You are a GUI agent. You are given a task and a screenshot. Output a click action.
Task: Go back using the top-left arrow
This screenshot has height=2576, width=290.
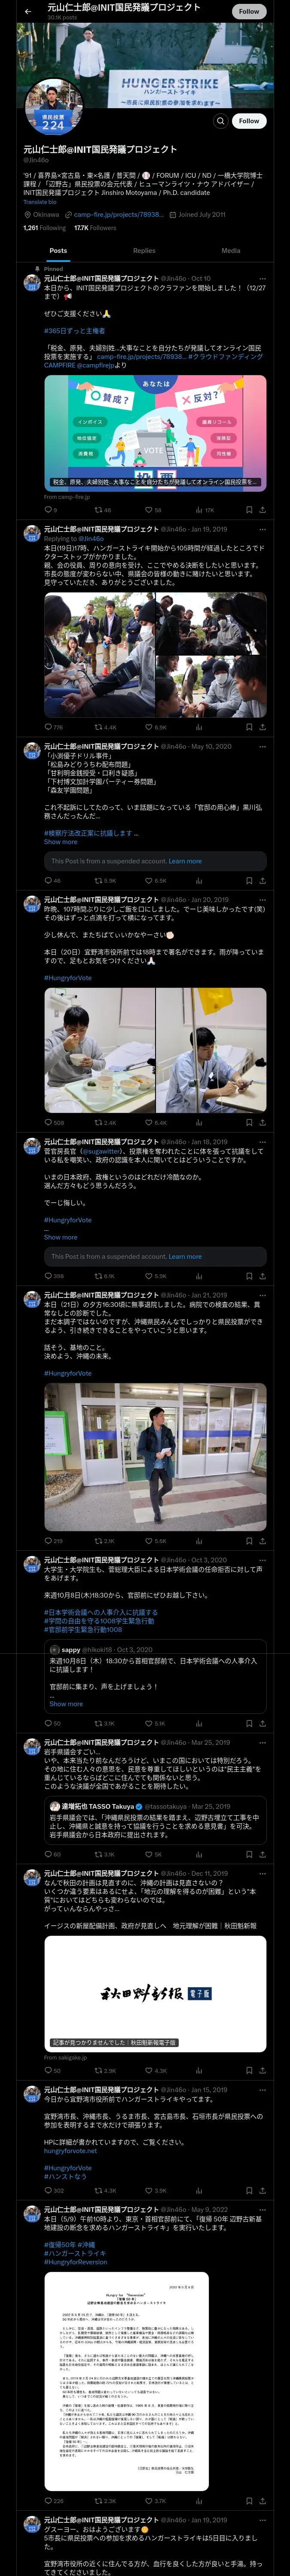[x=27, y=11]
